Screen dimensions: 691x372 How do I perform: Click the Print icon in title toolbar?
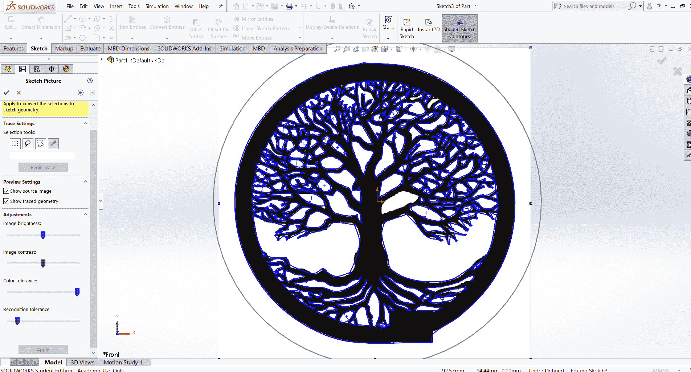pos(289,6)
